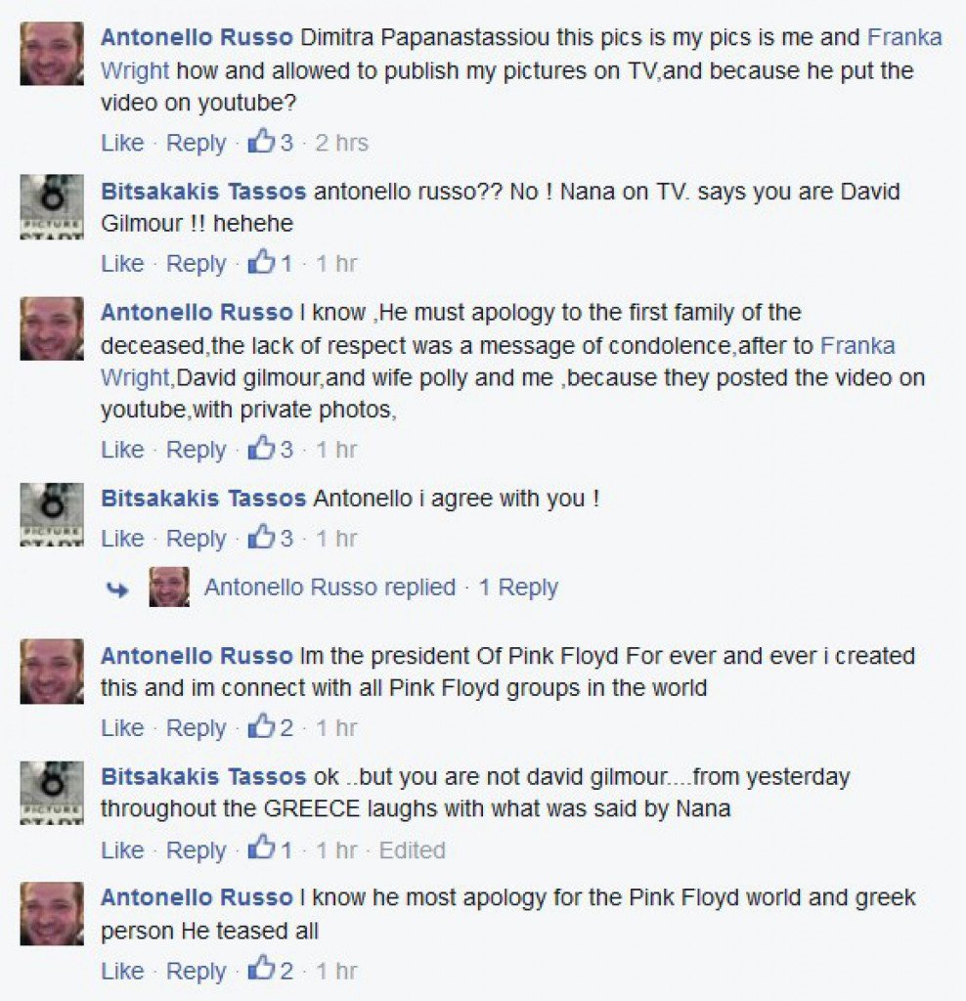Viewport: 966px width, 1001px height.
Task: Click the small Antonello Russo avatar in the reply thread
Action: (x=169, y=587)
